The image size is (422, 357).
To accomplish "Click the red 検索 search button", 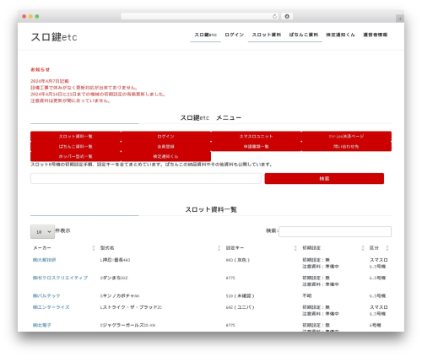I will 324,179.
